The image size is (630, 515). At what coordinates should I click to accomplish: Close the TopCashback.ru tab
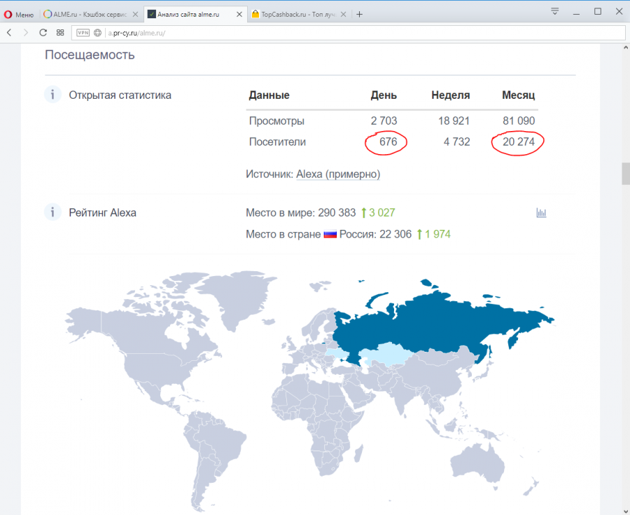[x=343, y=15]
